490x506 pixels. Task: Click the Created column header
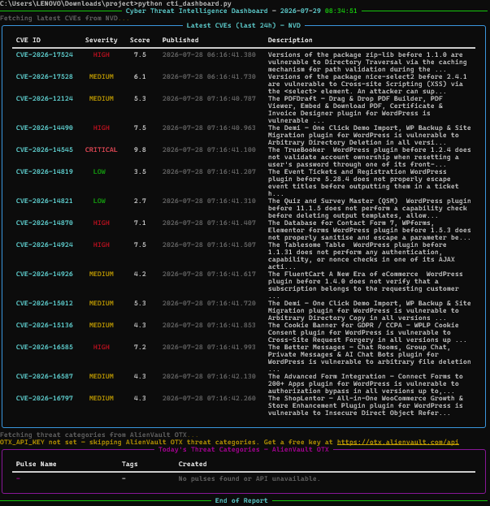[x=193, y=464]
